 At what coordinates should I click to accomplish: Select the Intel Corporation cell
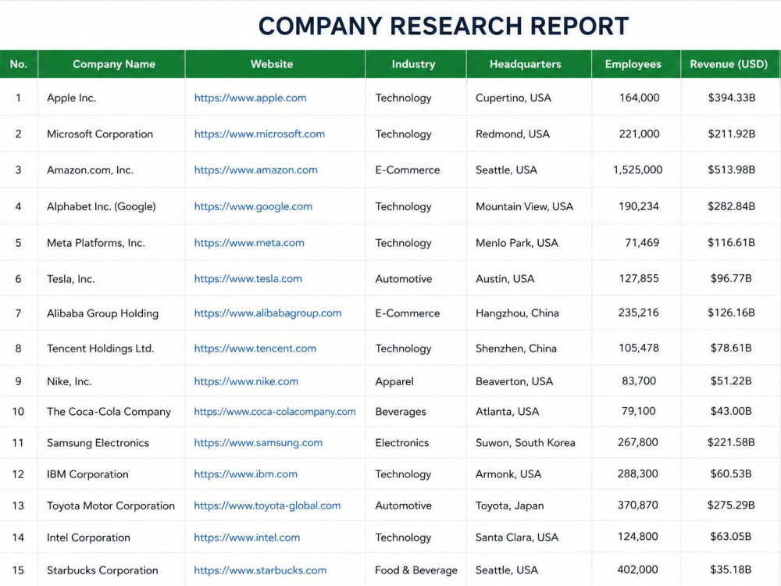[112, 538]
